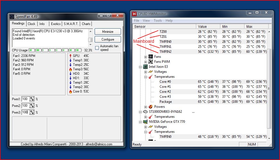The image size is (280, 160).
Task: Open the Charts tab in SpeedFan
Action: click(x=86, y=24)
